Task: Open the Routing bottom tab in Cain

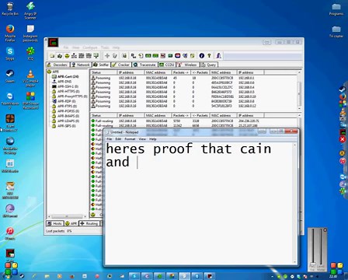Action: [x=89, y=223]
